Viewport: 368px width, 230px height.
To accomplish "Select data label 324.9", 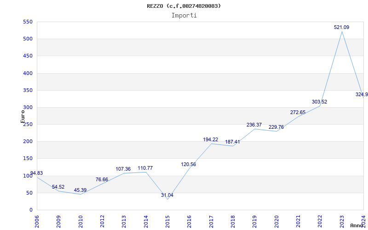I will click(x=362, y=94).
